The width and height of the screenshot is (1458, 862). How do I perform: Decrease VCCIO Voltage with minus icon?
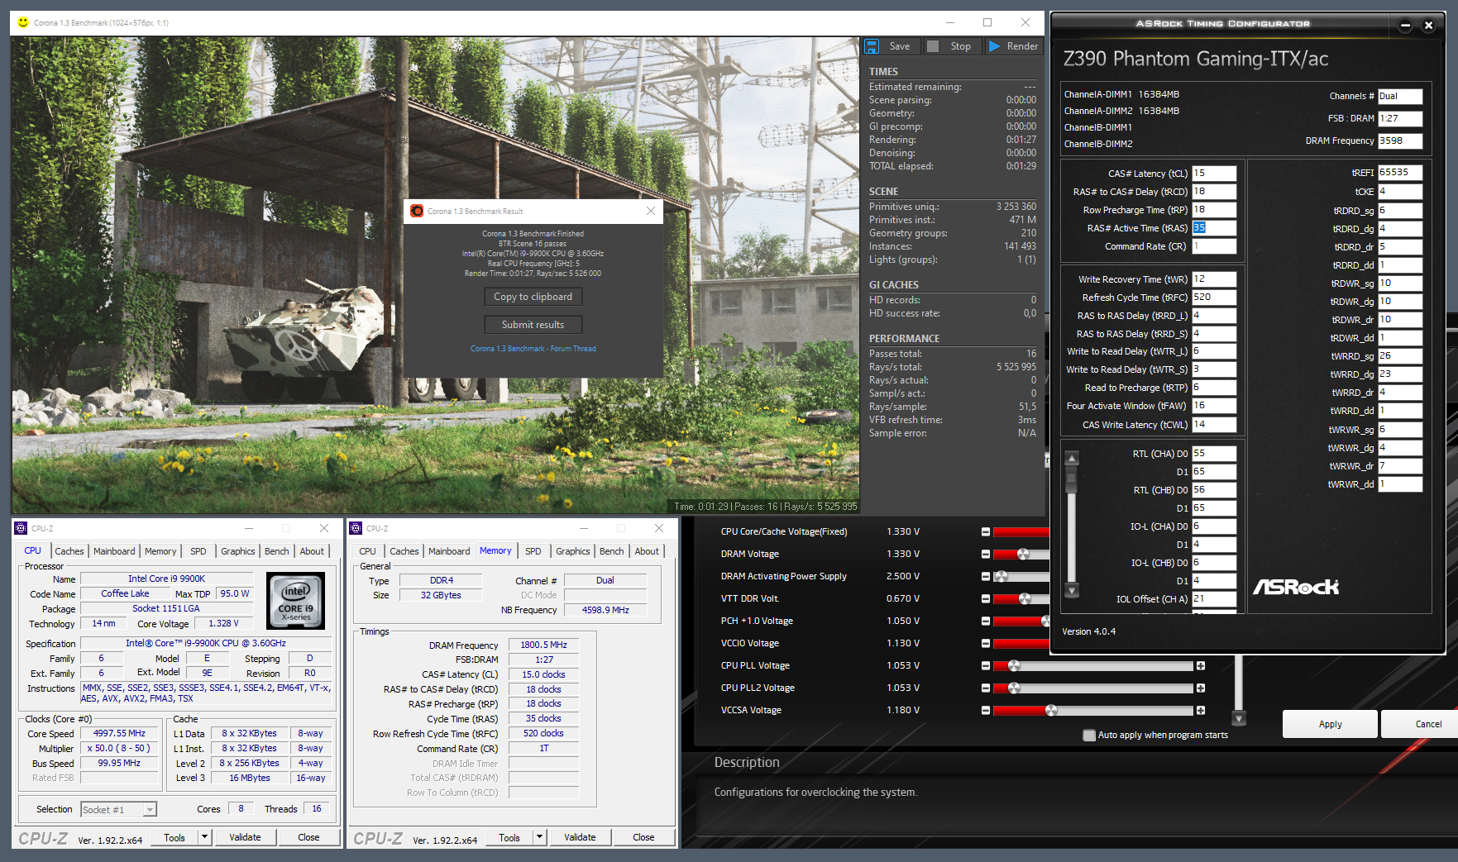pos(986,643)
